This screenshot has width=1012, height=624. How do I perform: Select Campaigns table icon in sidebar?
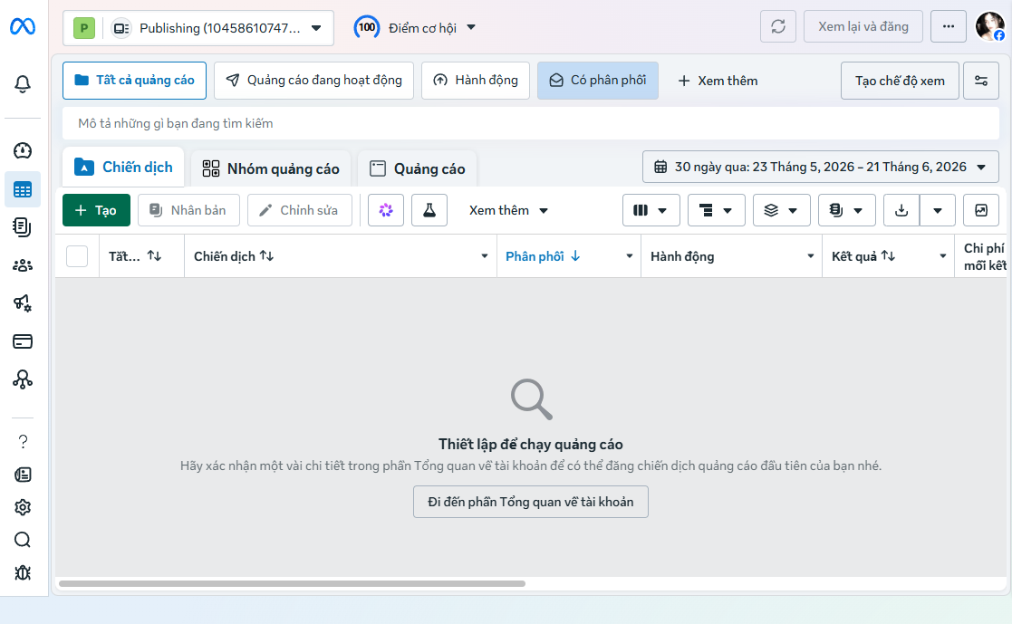(23, 189)
